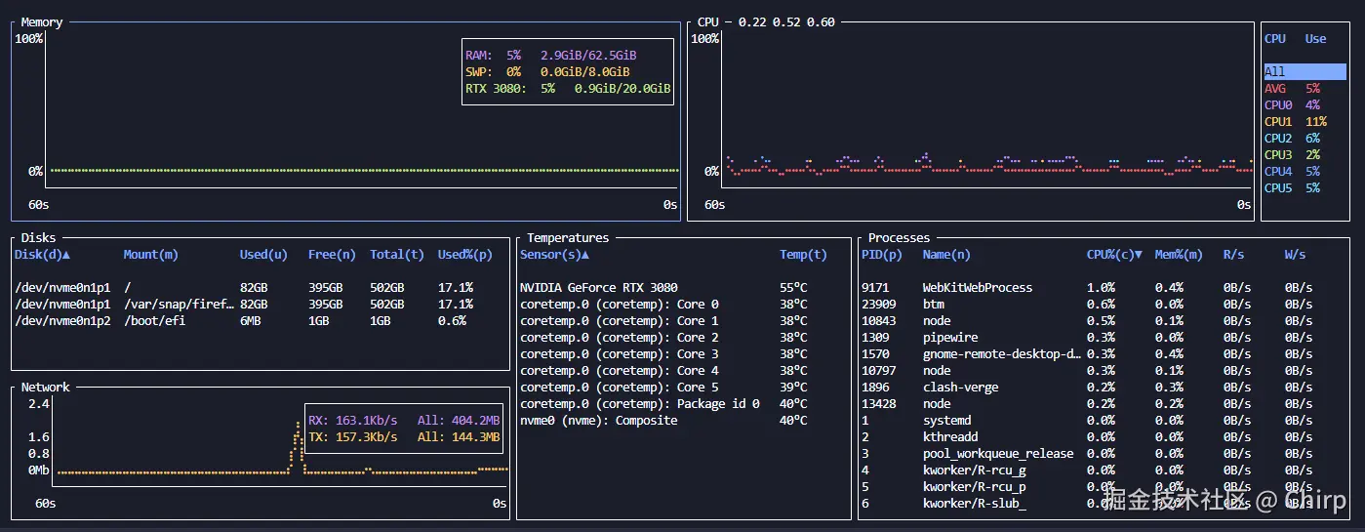Sort processes by the Mem%(m) header
The width and height of the screenshot is (1365, 532).
1180,255
